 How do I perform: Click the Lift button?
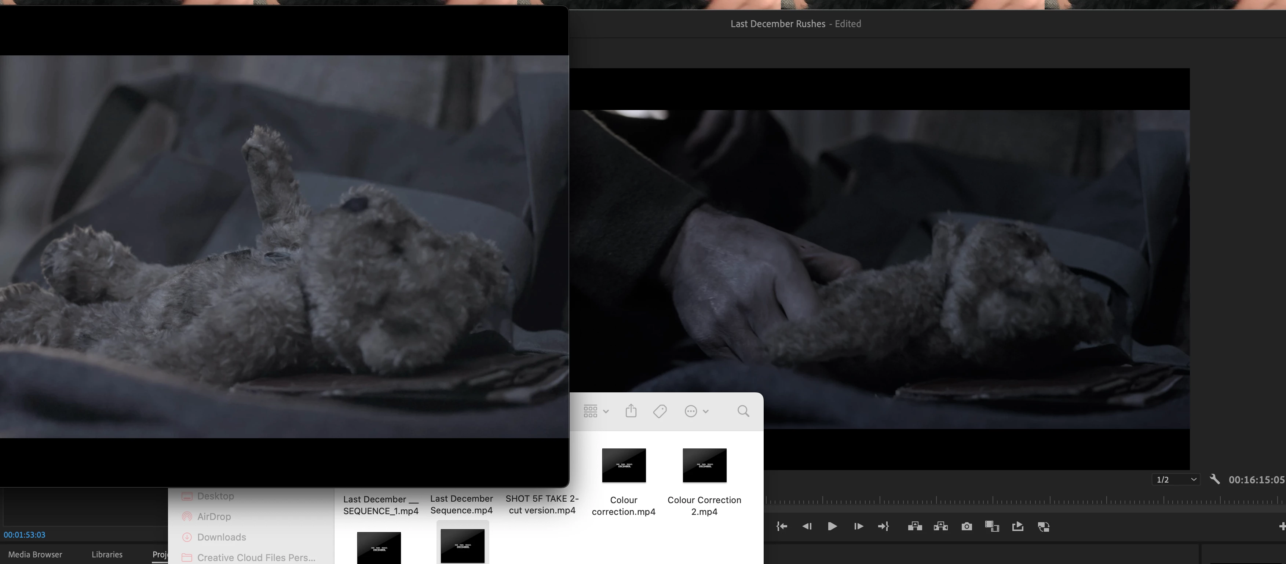click(x=914, y=527)
